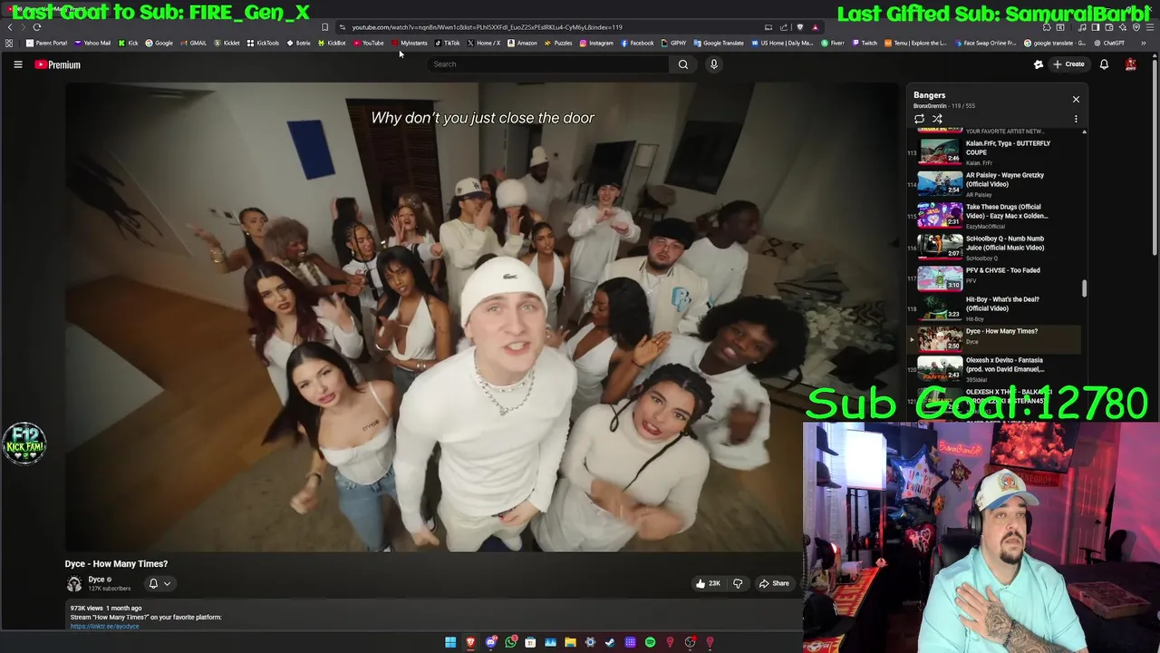Open the Parent Portal bookmark
The height and width of the screenshot is (653, 1160).
pos(47,43)
